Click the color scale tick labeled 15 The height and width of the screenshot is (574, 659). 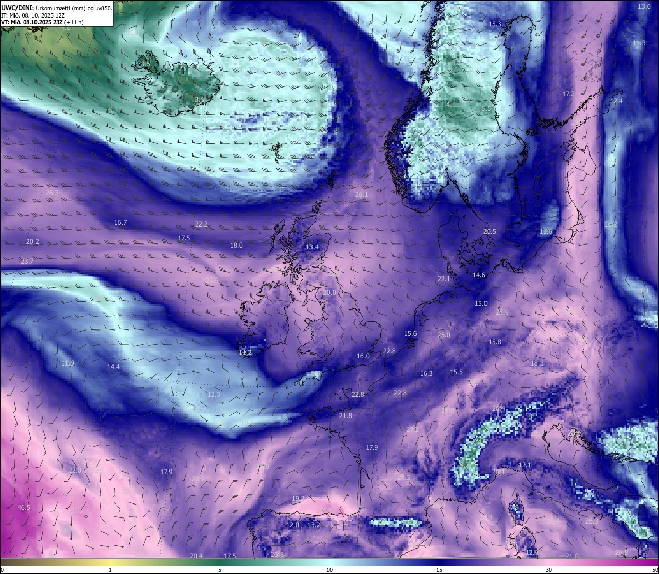pyautogui.click(x=439, y=570)
